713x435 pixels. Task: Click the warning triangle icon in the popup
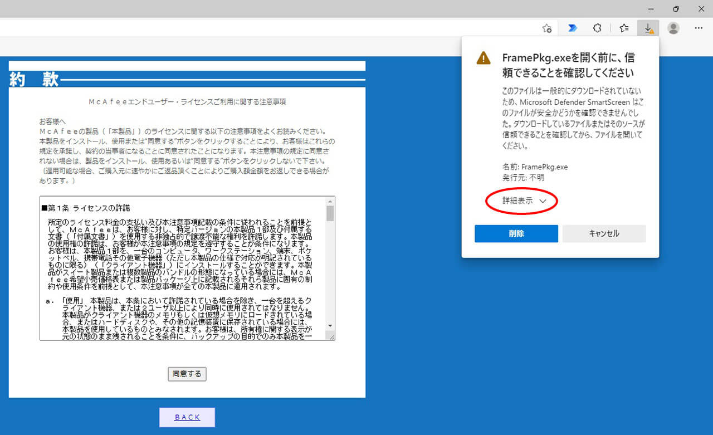[484, 58]
